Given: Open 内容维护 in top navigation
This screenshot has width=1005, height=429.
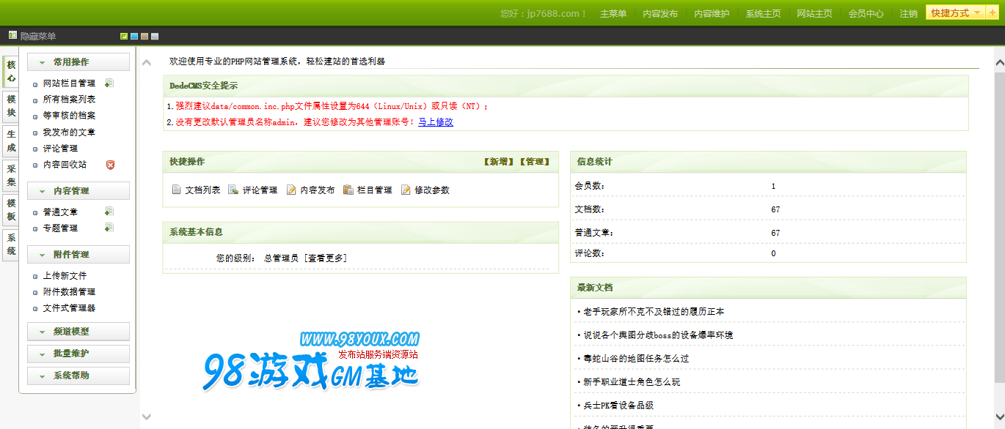Looking at the screenshot, I should (712, 14).
